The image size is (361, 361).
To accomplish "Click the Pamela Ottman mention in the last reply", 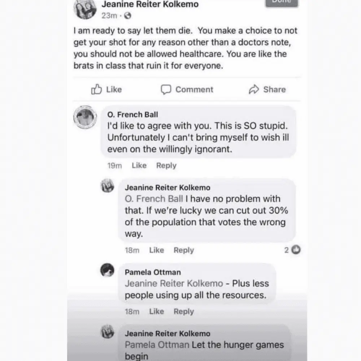I will click(x=157, y=345).
